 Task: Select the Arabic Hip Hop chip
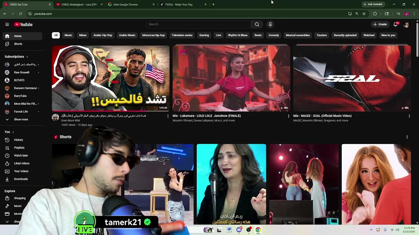click(x=103, y=35)
